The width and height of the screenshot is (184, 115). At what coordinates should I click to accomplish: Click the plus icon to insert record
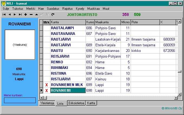click(x=25, y=14)
